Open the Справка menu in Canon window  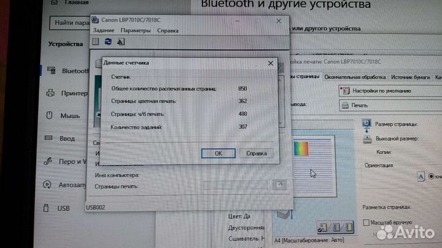click(168, 31)
